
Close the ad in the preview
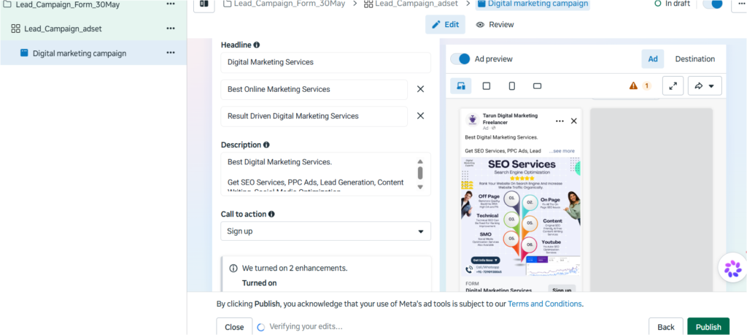coord(573,121)
